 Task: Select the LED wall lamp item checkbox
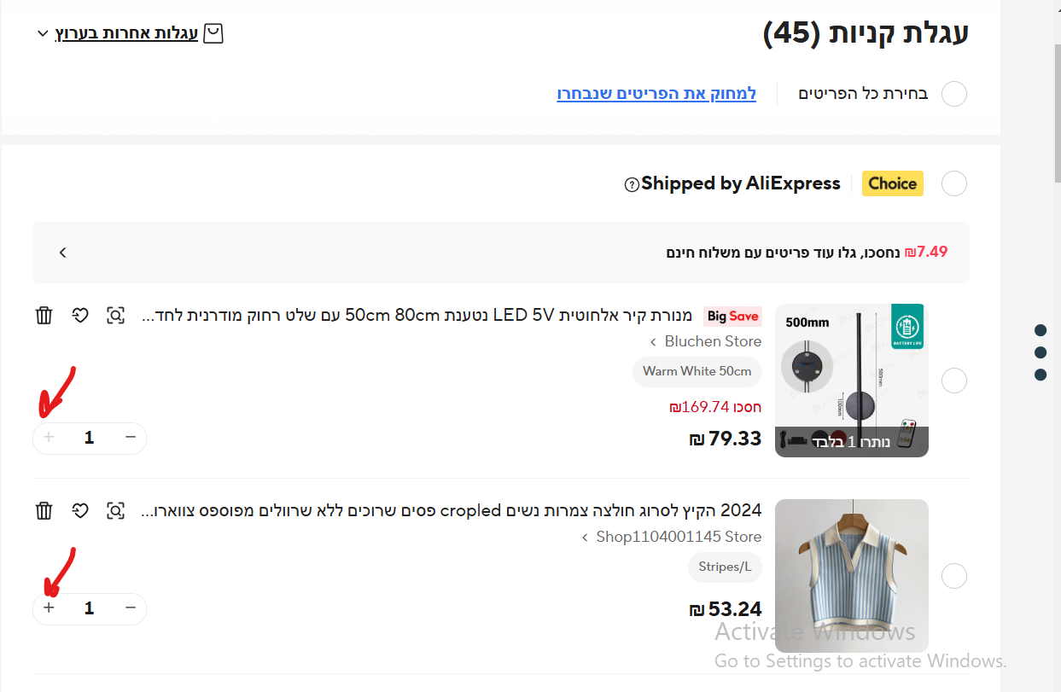[953, 381]
